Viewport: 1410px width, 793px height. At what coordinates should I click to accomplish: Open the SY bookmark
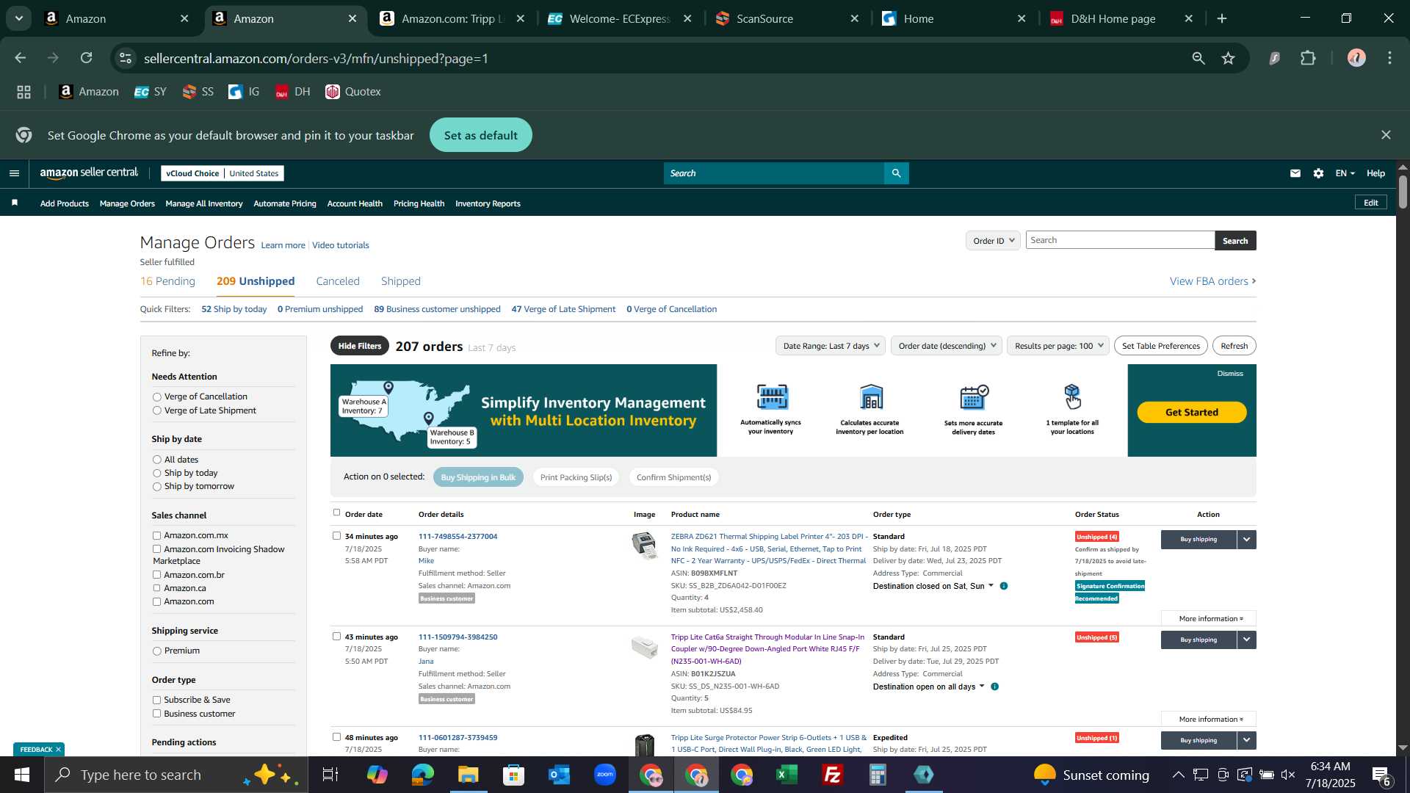pos(151,92)
